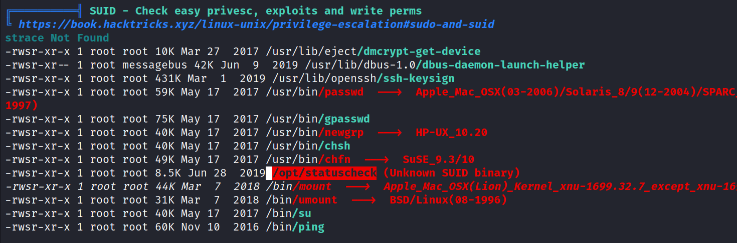Select the ssh-keysign binary name
The image size is (737, 243).
click(417, 78)
